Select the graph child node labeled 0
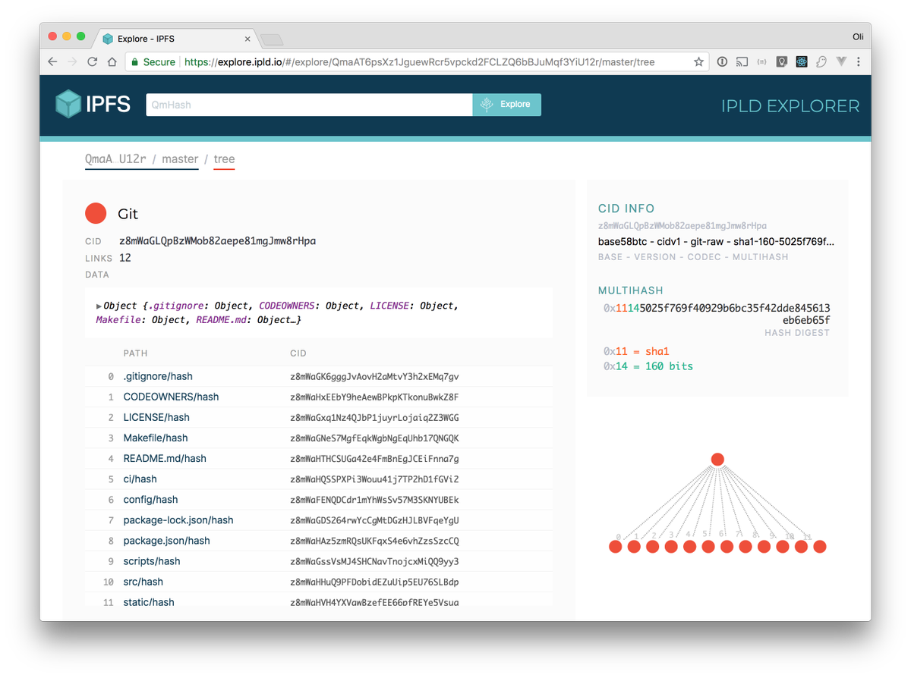The width and height of the screenshot is (911, 678). click(616, 547)
